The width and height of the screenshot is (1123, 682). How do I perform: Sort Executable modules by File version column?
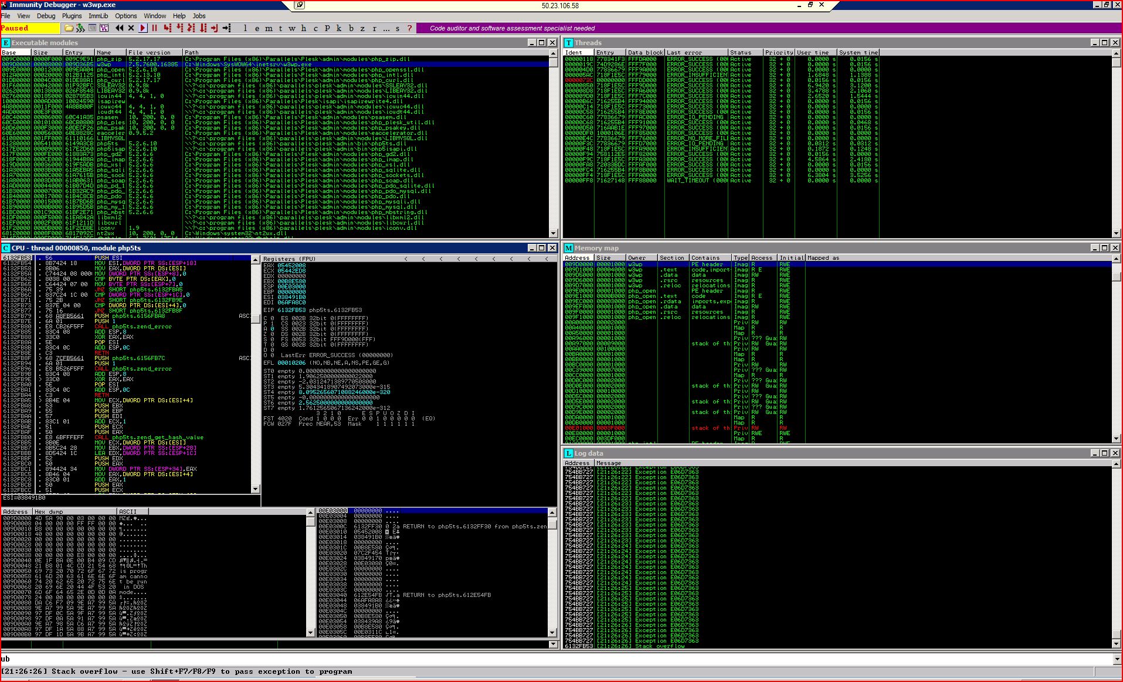(154, 52)
